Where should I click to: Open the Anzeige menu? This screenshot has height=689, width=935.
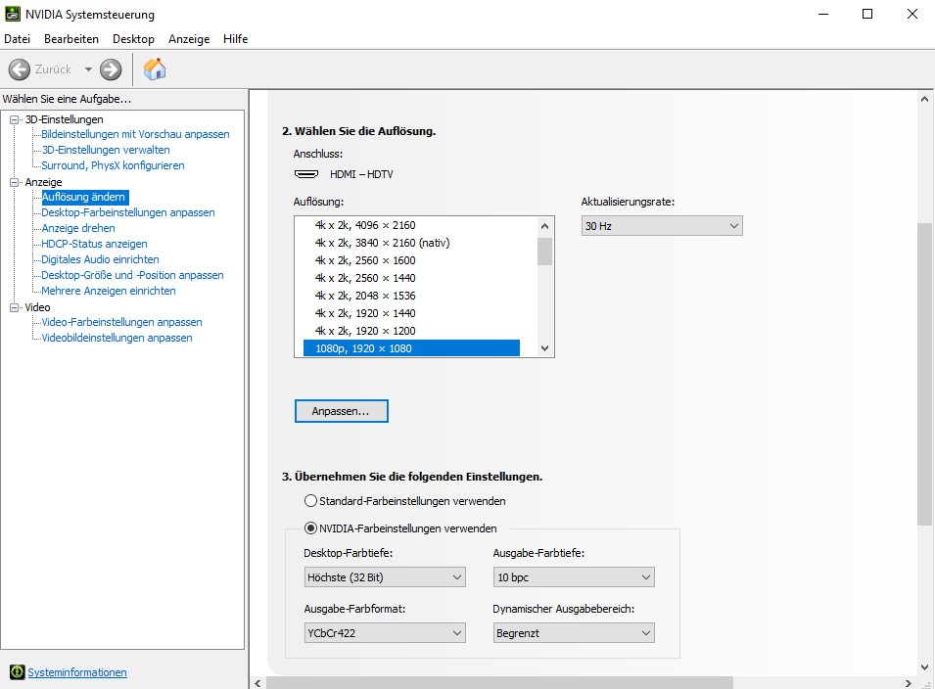[x=189, y=39]
